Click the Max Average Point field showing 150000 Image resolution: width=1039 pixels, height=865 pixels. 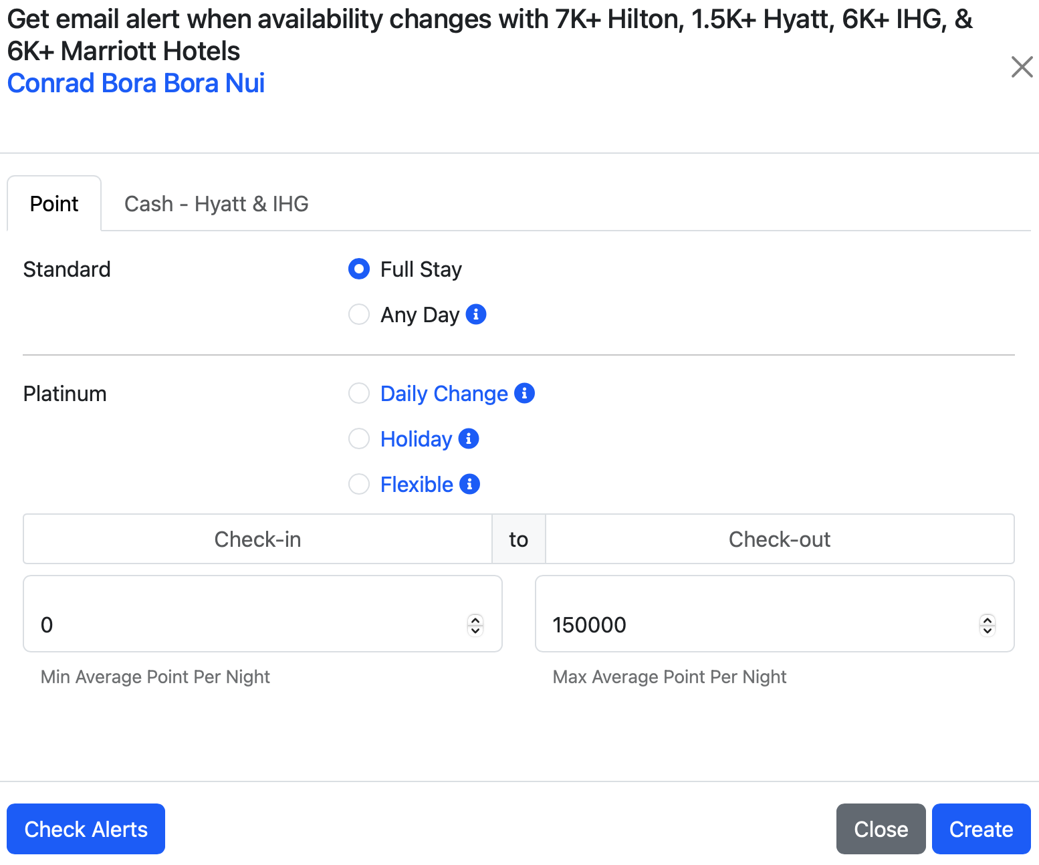[x=775, y=614]
